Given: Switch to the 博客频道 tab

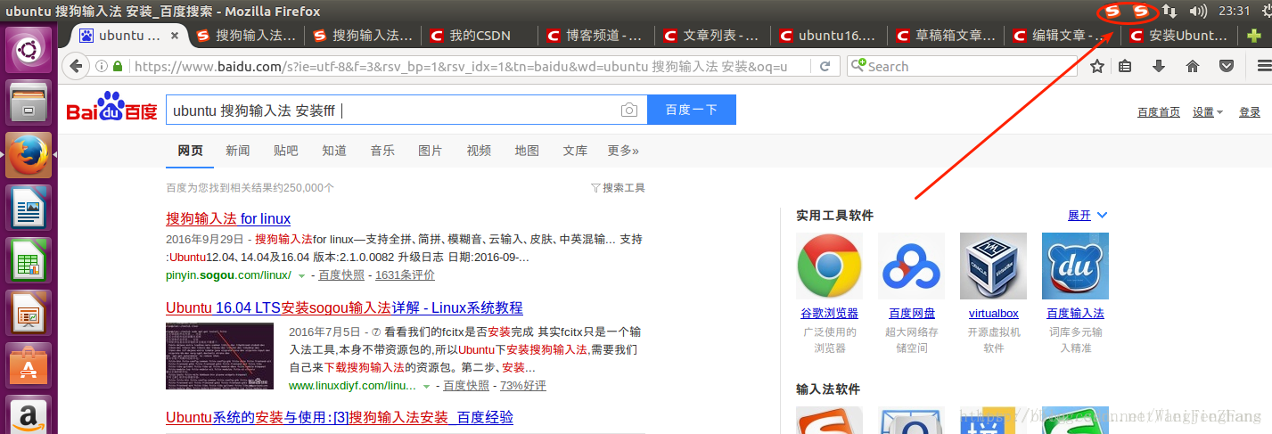Looking at the screenshot, I should point(597,36).
